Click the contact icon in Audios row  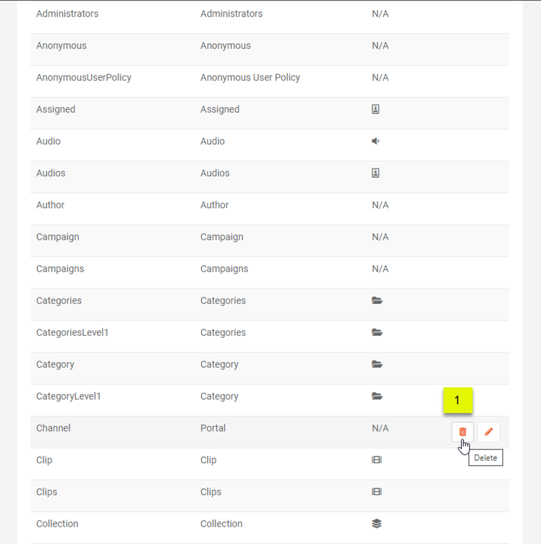[x=376, y=173]
